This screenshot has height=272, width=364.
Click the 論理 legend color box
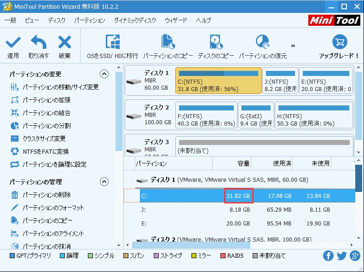tap(62, 256)
